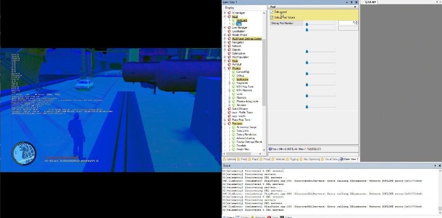This screenshot has width=442, height=218.
Task: Expand the Ped Population node
Action: [x=225, y=57]
